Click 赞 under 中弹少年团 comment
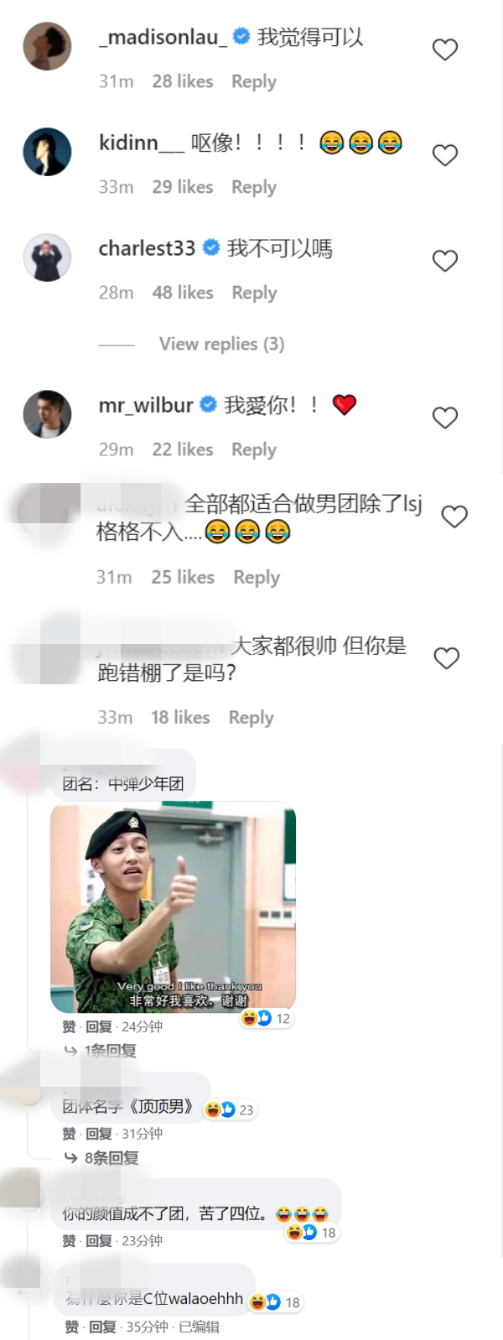 69,1026
